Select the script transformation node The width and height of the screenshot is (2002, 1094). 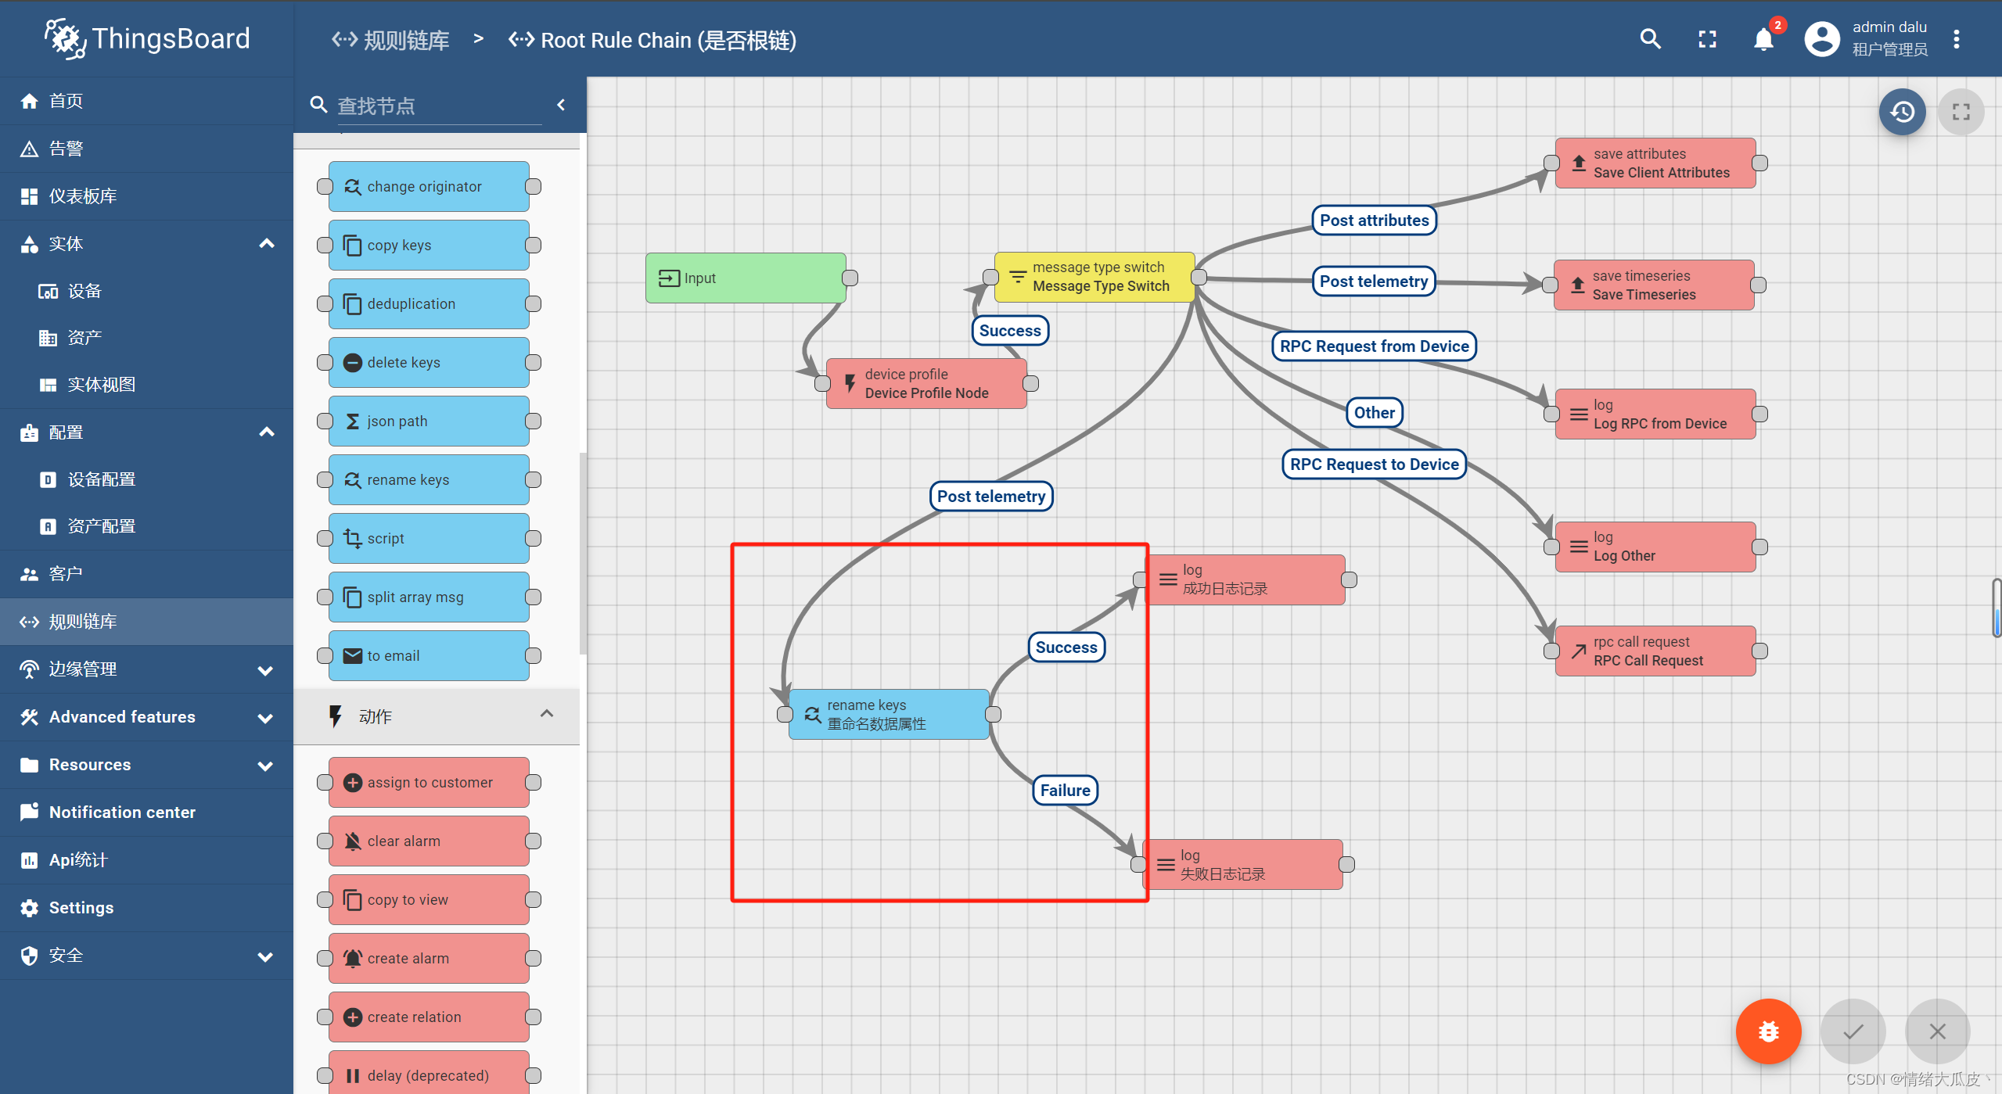tap(429, 538)
